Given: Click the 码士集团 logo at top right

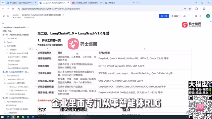Looking at the screenshot, I should (191, 25).
